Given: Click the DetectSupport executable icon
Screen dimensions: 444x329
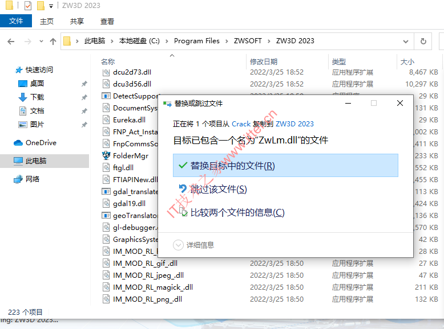Looking at the screenshot, I should pos(106,96).
